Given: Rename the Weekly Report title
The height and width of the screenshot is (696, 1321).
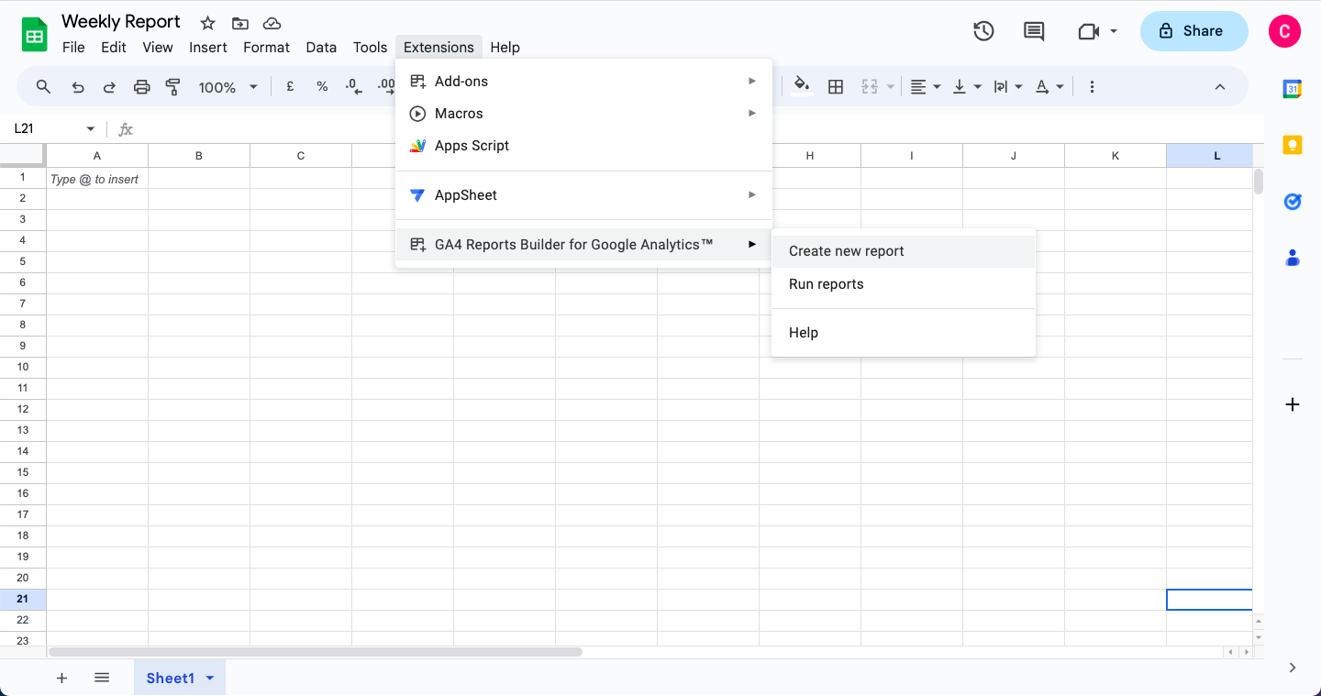Looking at the screenshot, I should tap(121, 22).
